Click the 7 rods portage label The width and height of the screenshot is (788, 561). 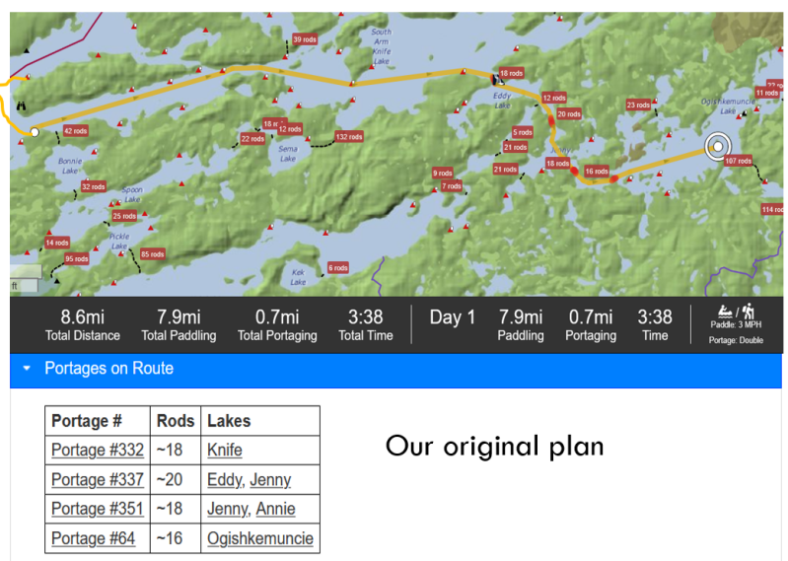click(452, 185)
